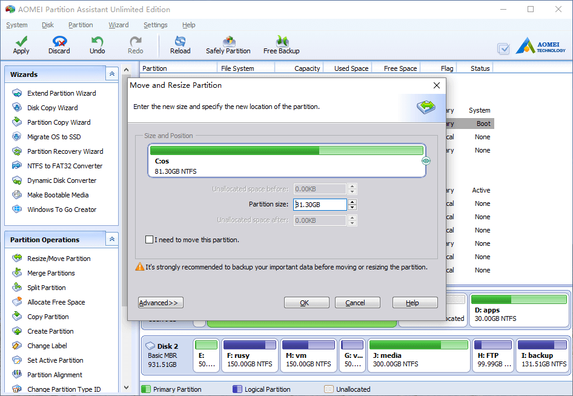Select Partition Alignment operation

click(55, 375)
